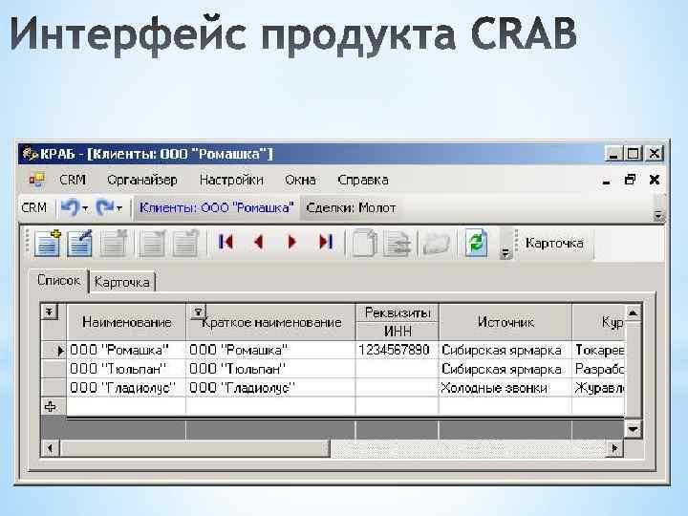The image size is (688, 516).
Task: Click the grid corner selector icon
Action: tap(49, 312)
